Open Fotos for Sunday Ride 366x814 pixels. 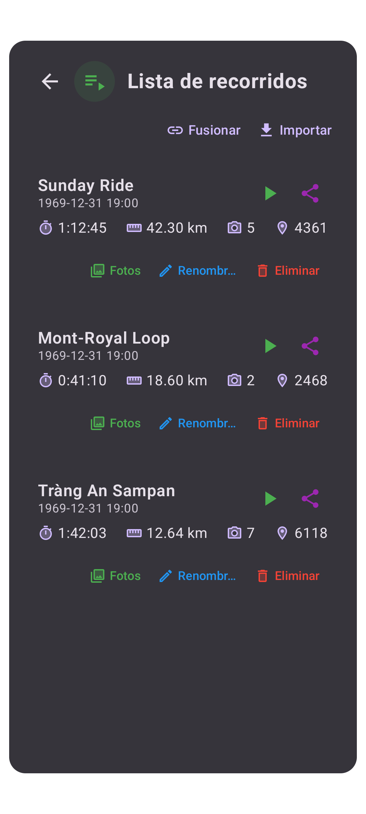(116, 271)
